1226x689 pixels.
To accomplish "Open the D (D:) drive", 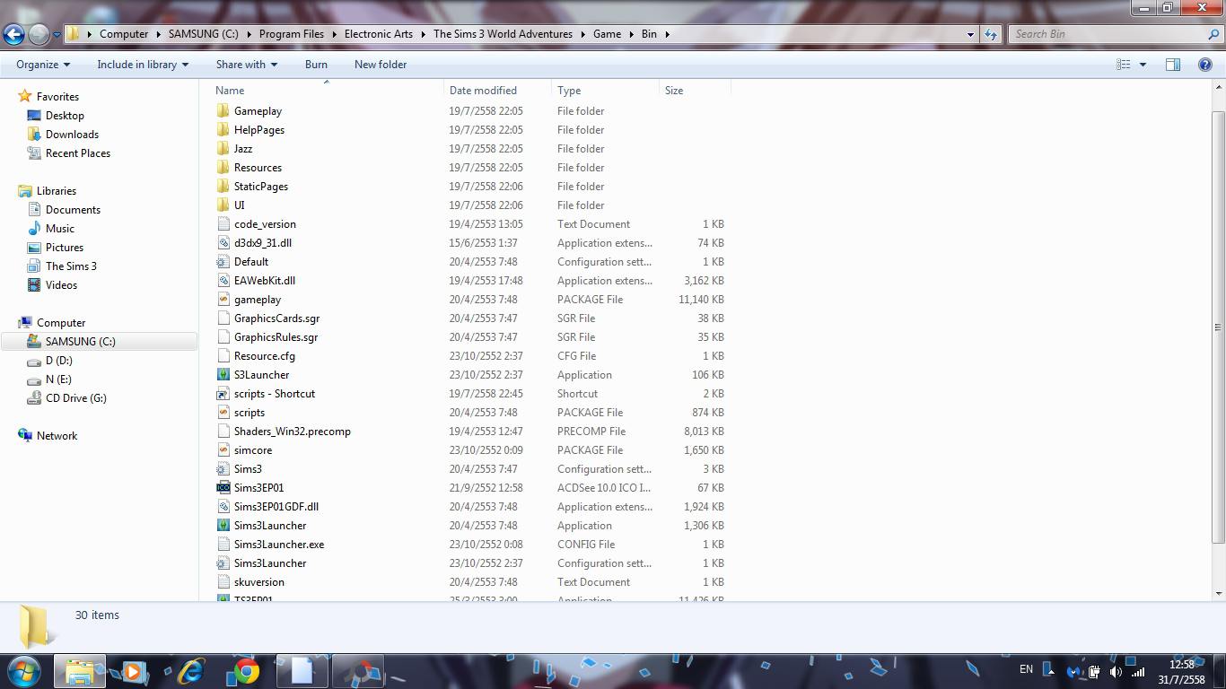I will (x=59, y=361).
